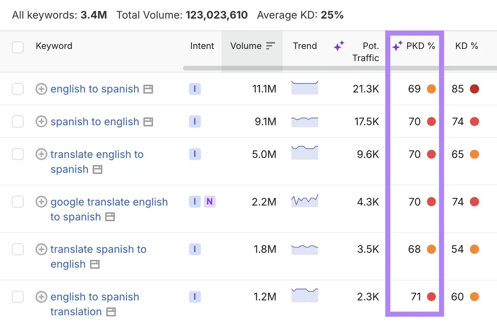Open the 'english to spanish' keyword link
The height and width of the screenshot is (326, 497).
[x=95, y=89]
